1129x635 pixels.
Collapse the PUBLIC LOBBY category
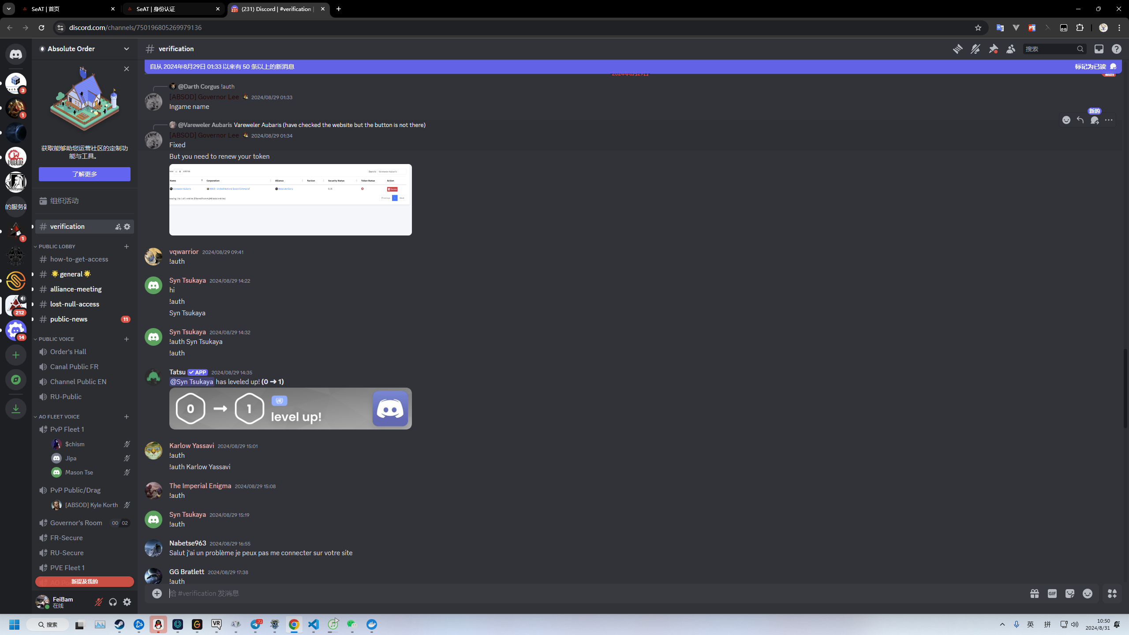[57, 247]
